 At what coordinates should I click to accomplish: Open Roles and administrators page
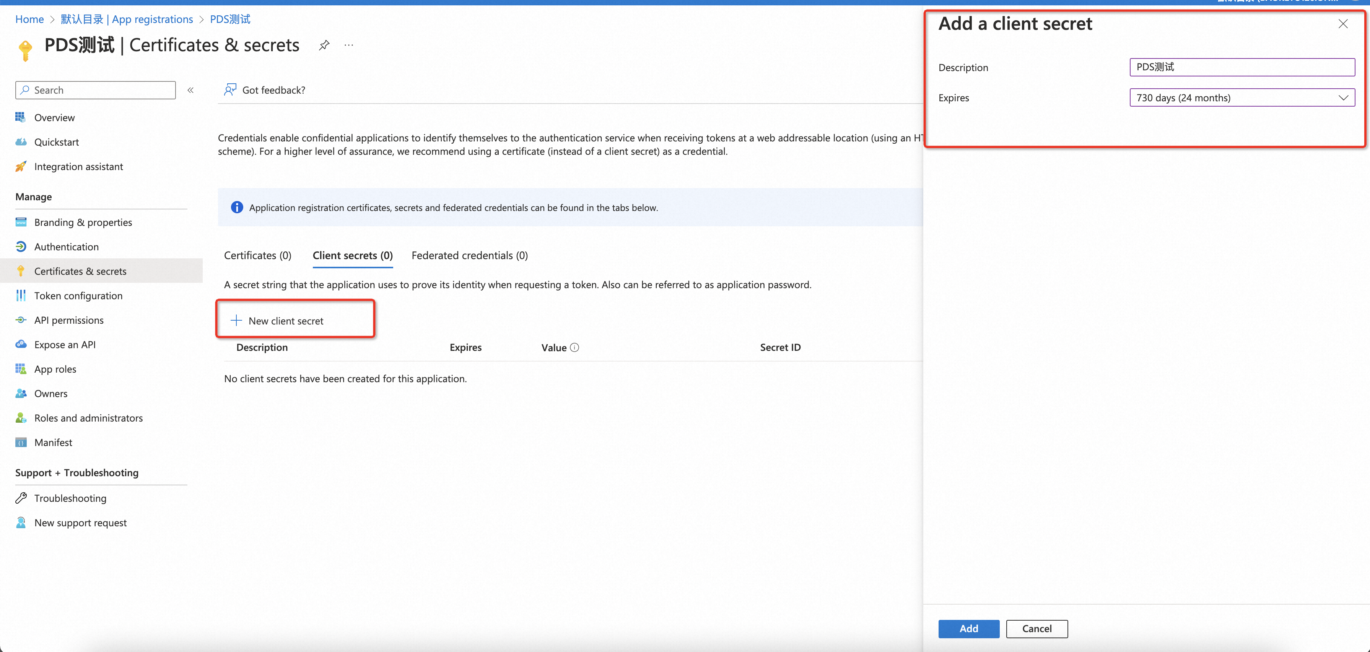coord(88,418)
